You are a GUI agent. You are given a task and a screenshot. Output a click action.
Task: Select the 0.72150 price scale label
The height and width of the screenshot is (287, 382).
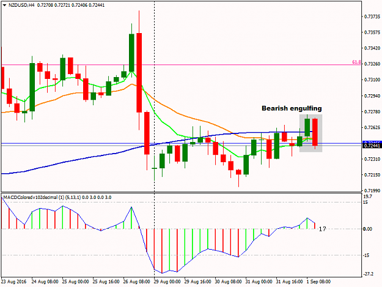point(372,175)
